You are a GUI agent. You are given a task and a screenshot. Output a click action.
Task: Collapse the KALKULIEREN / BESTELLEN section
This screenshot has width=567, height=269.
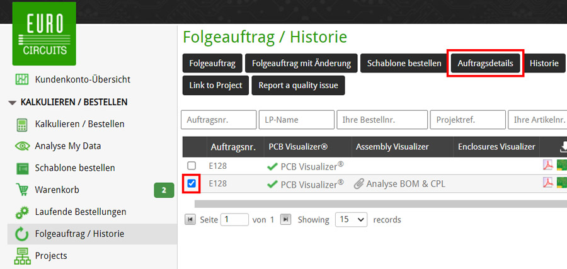(13, 102)
